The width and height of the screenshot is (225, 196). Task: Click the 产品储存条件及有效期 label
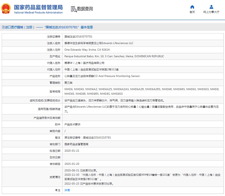(47, 118)
